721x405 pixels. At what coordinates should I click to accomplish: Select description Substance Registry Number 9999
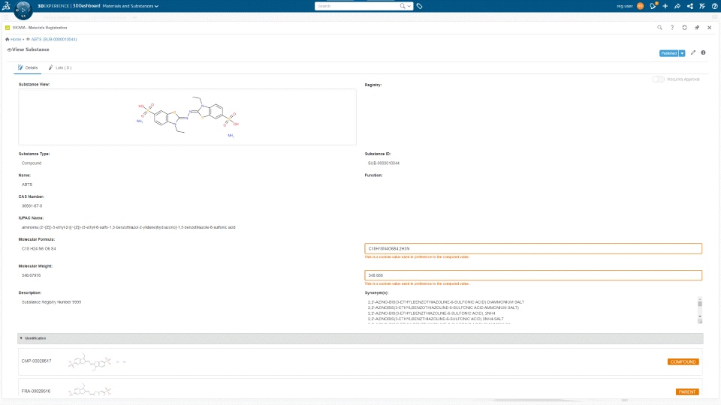point(52,302)
